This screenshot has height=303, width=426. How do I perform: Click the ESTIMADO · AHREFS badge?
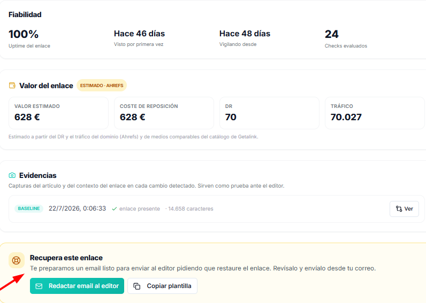[102, 86]
